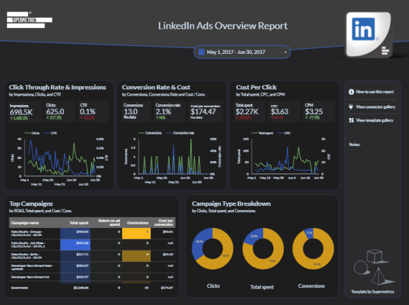Click CPC legend entry in Cost chart
Viewport: 409px width, 305px height.
click(x=284, y=133)
